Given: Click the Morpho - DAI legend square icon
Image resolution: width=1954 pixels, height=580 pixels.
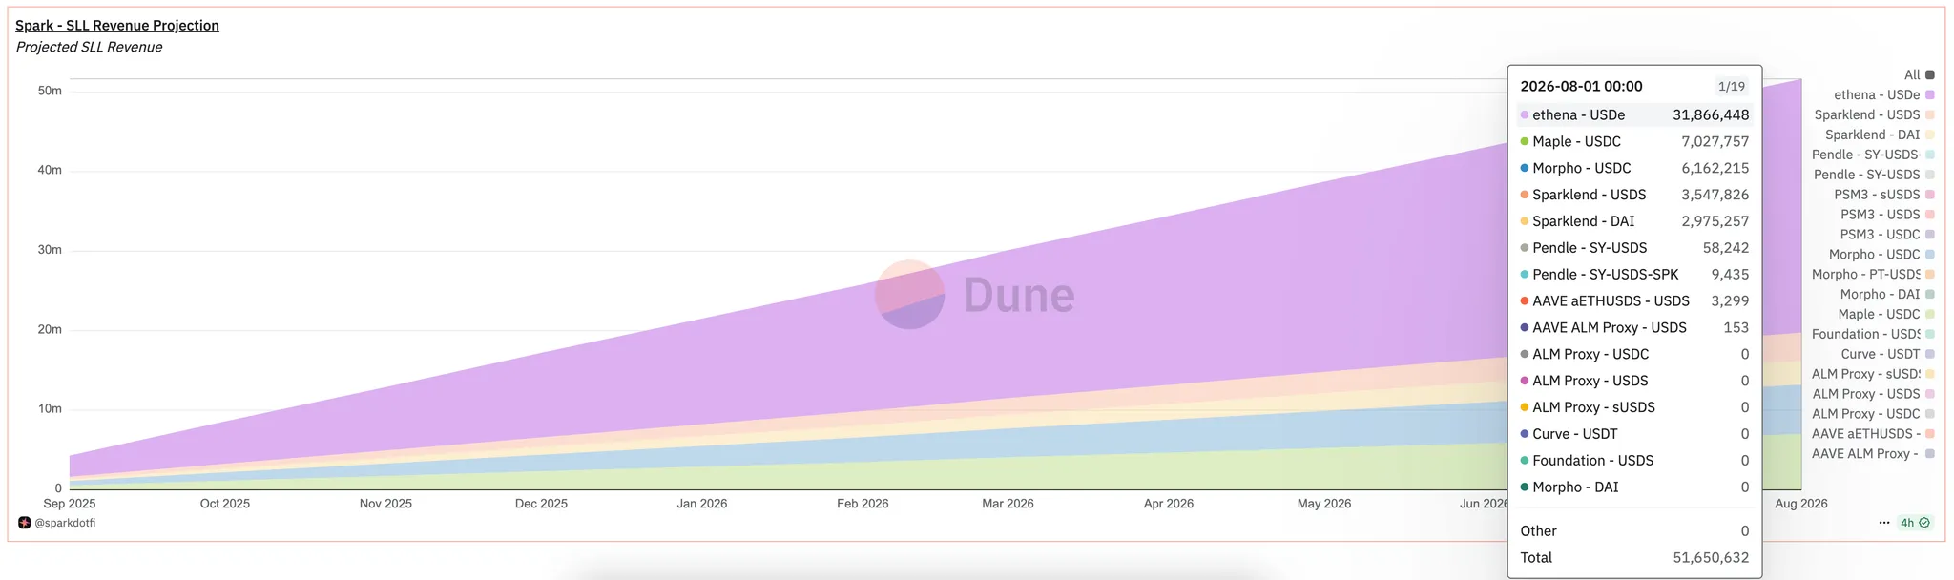Looking at the screenshot, I should tap(1930, 295).
